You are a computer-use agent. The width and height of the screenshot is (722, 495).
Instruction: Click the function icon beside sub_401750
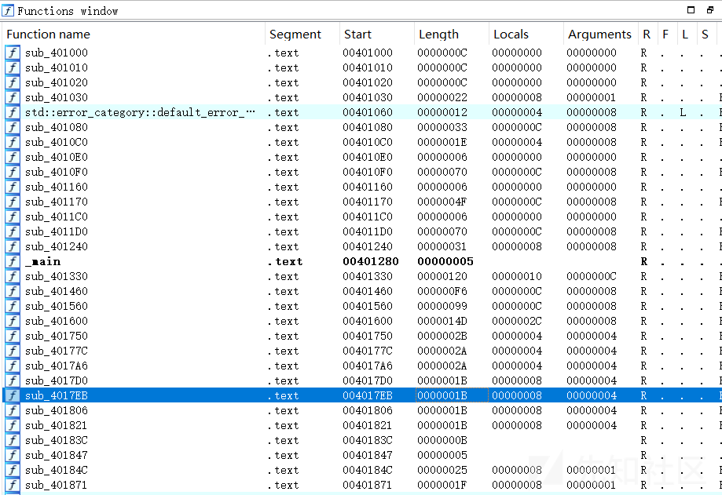[13, 336]
